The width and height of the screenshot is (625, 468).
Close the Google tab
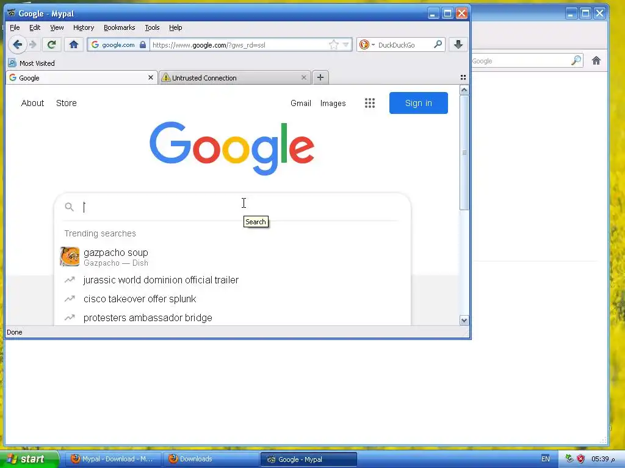pos(151,77)
